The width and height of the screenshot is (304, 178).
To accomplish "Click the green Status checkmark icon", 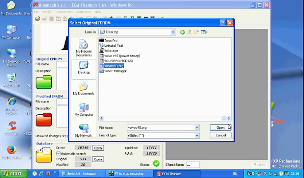I will [156, 163].
